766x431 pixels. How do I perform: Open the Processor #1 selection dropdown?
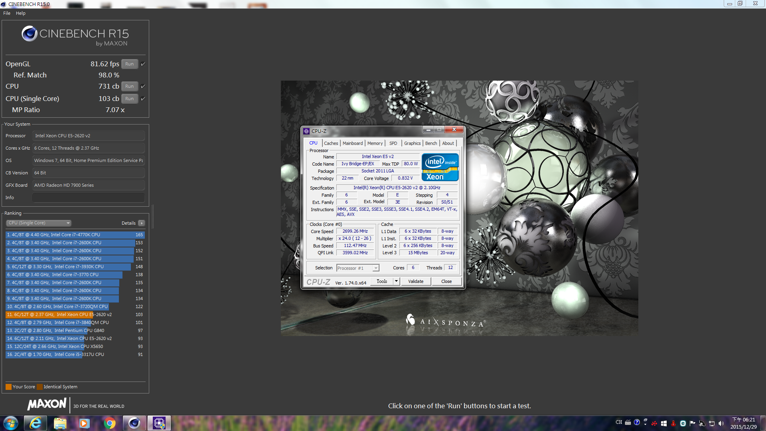(358, 268)
